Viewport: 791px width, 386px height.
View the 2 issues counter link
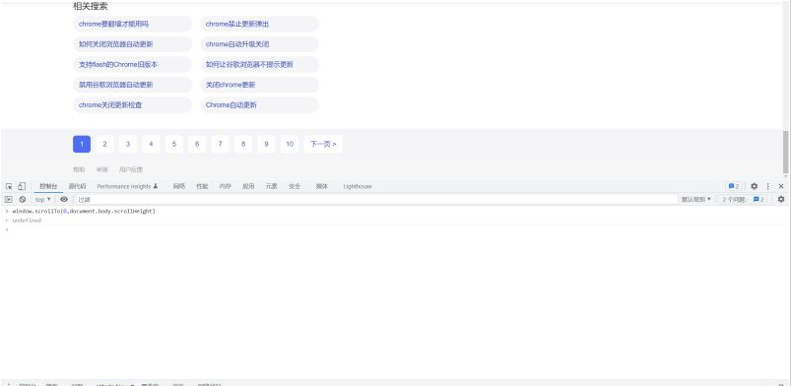tap(744, 199)
